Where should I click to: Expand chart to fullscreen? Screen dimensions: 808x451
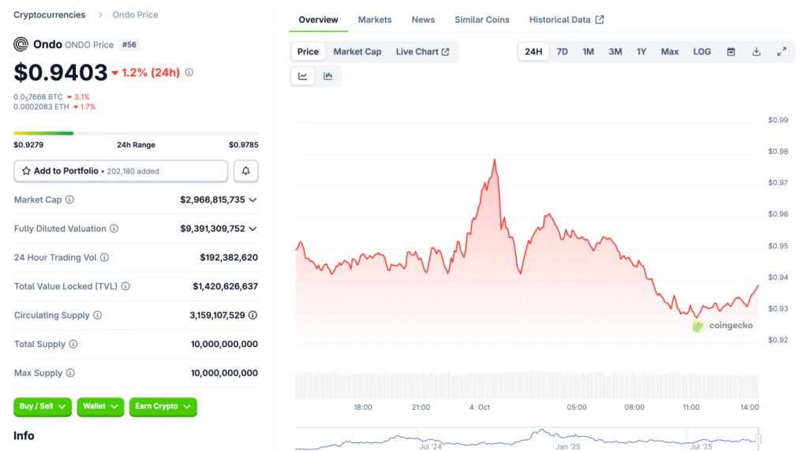click(781, 52)
